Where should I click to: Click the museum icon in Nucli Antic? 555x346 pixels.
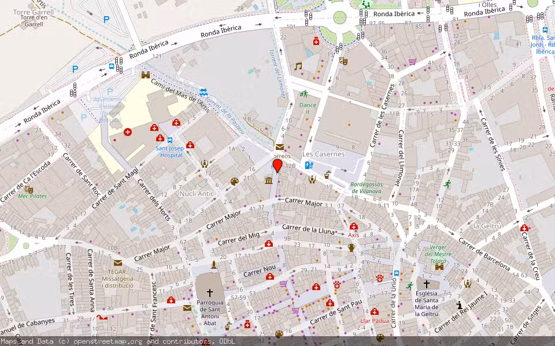click(x=268, y=180)
